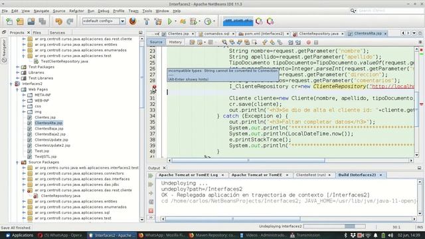425x239 pixels.
Task: Select ClientesUpdate2.jsp in project tree
Action: [52, 145]
